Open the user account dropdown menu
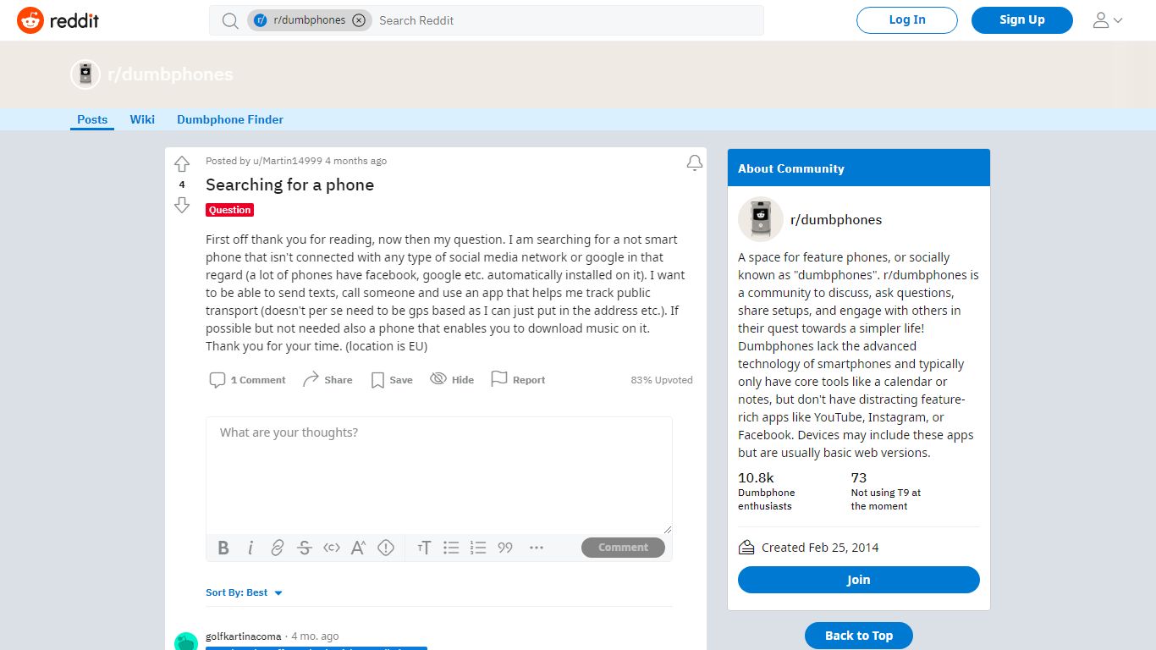The image size is (1156, 650). 1108,20
